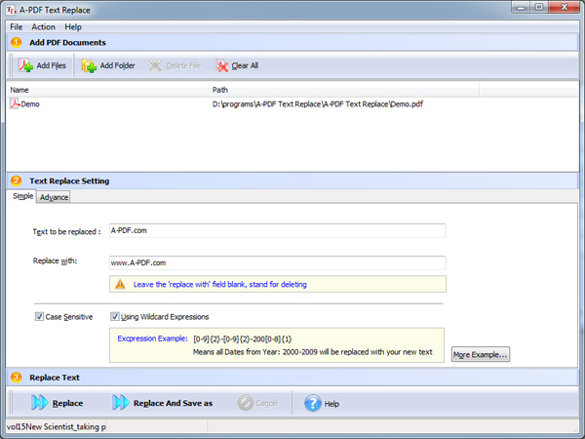Select the Demo PDF file icon in list
The image size is (585, 439).
point(15,103)
